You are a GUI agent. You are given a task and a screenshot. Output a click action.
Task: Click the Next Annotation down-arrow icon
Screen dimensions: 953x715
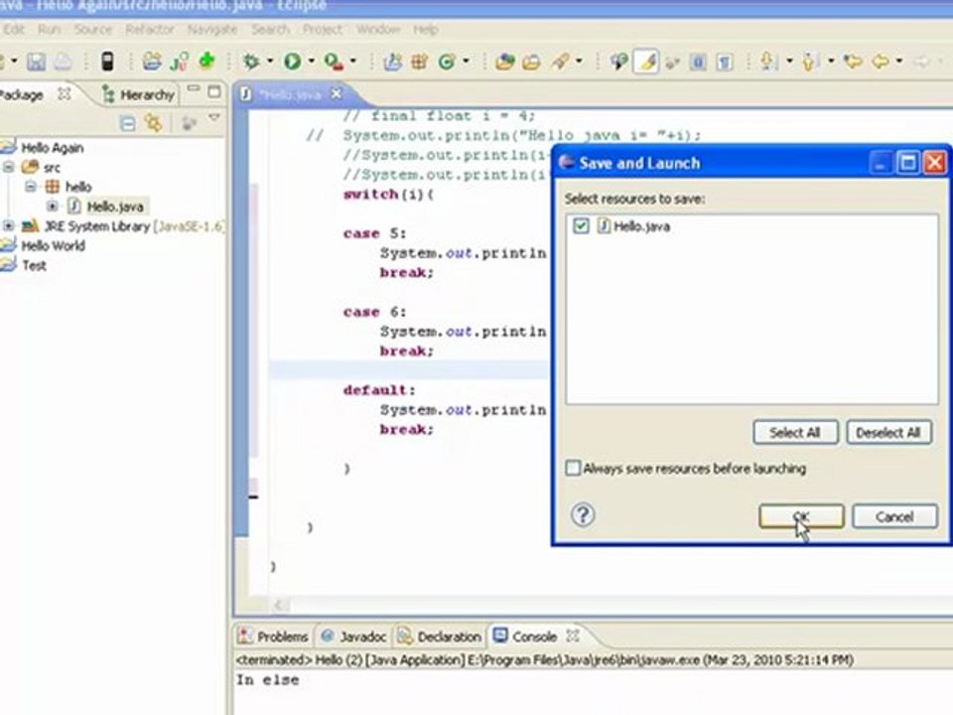[768, 61]
